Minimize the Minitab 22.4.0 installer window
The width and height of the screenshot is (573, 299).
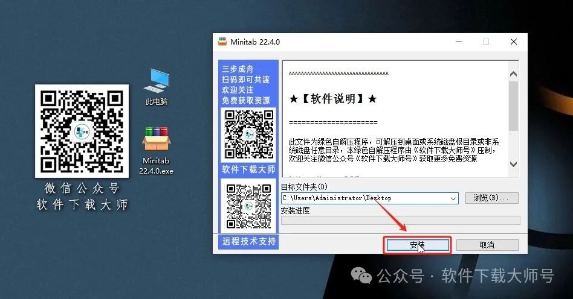coord(459,42)
